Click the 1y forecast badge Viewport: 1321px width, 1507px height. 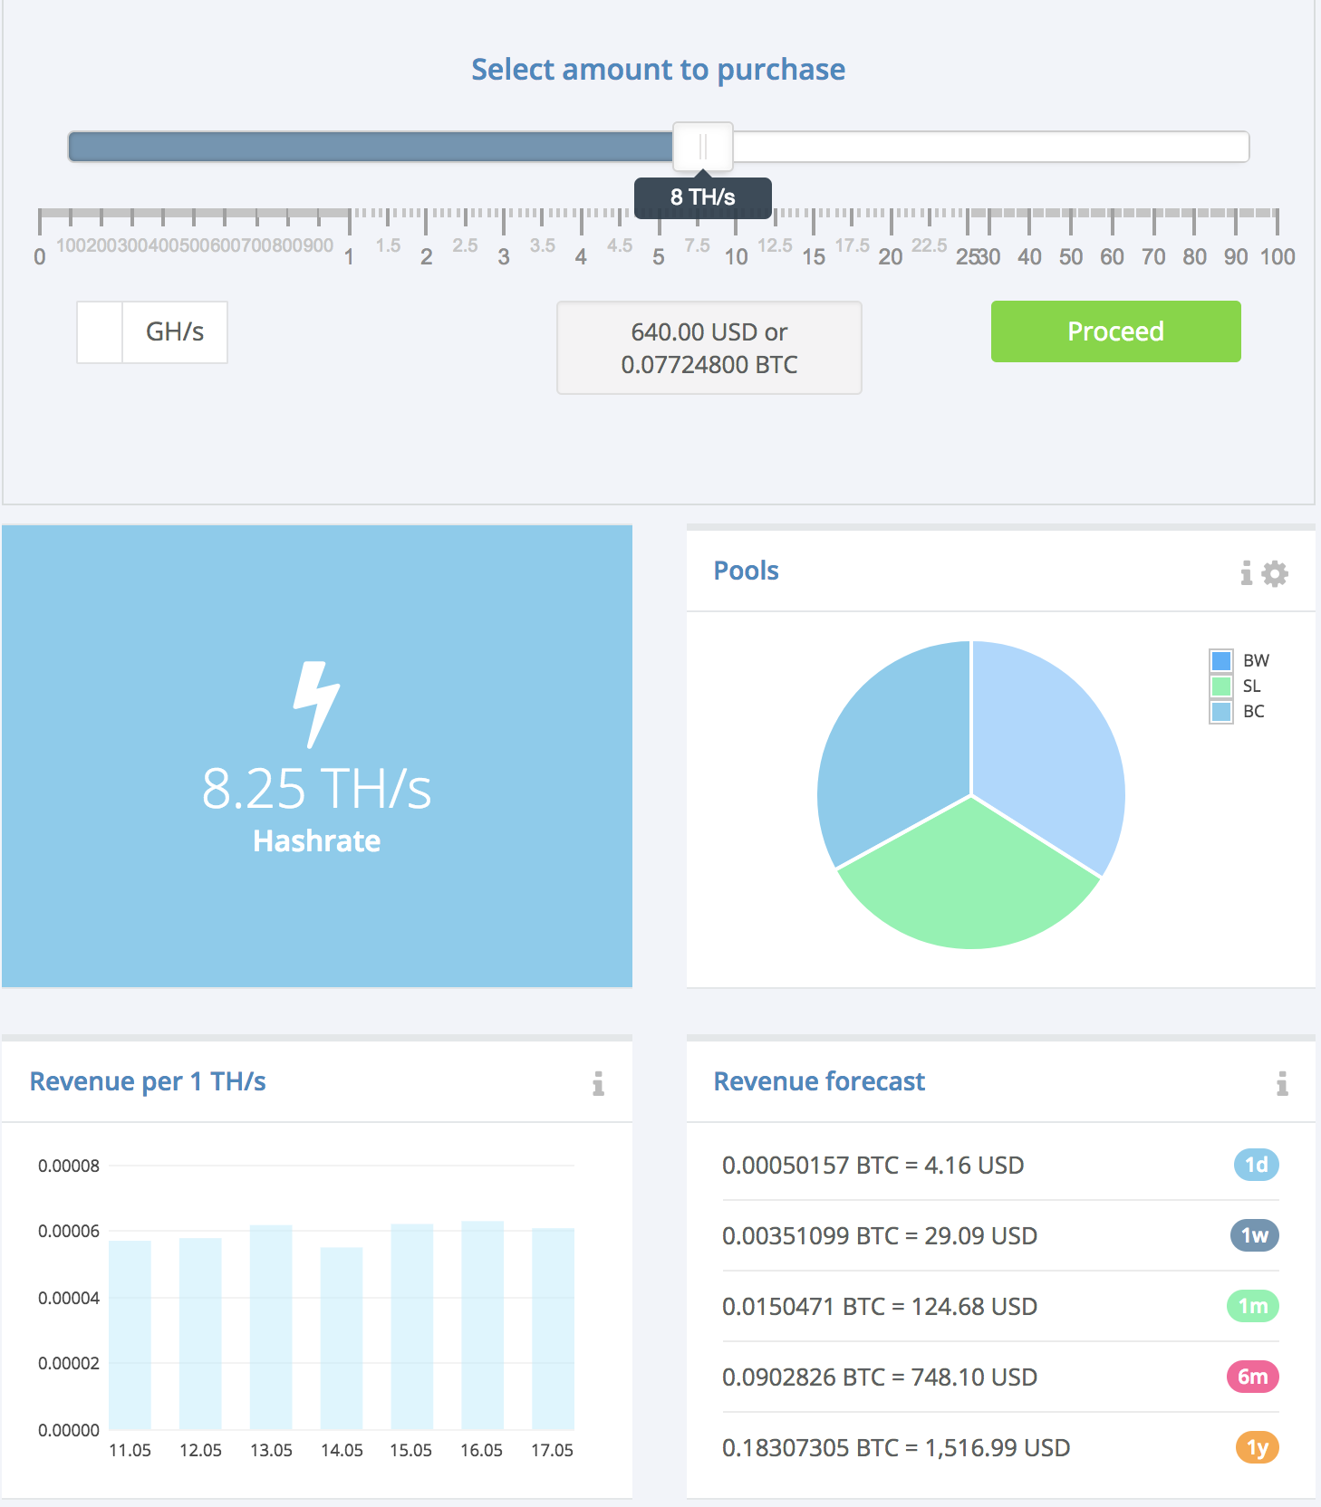pos(1257,1447)
